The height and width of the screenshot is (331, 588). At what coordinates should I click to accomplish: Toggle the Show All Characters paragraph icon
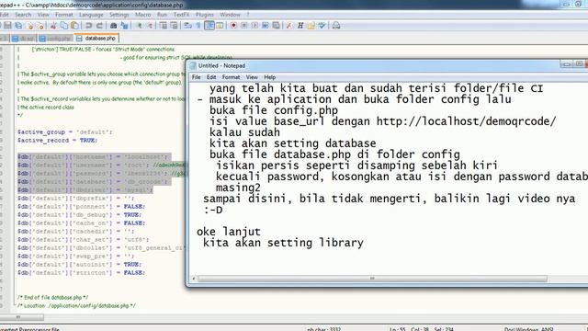coord(198,26)
